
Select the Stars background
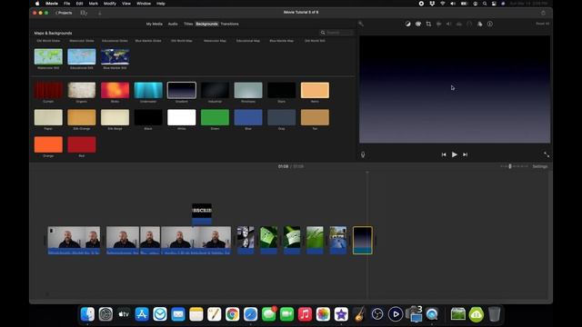coord(281,90)
